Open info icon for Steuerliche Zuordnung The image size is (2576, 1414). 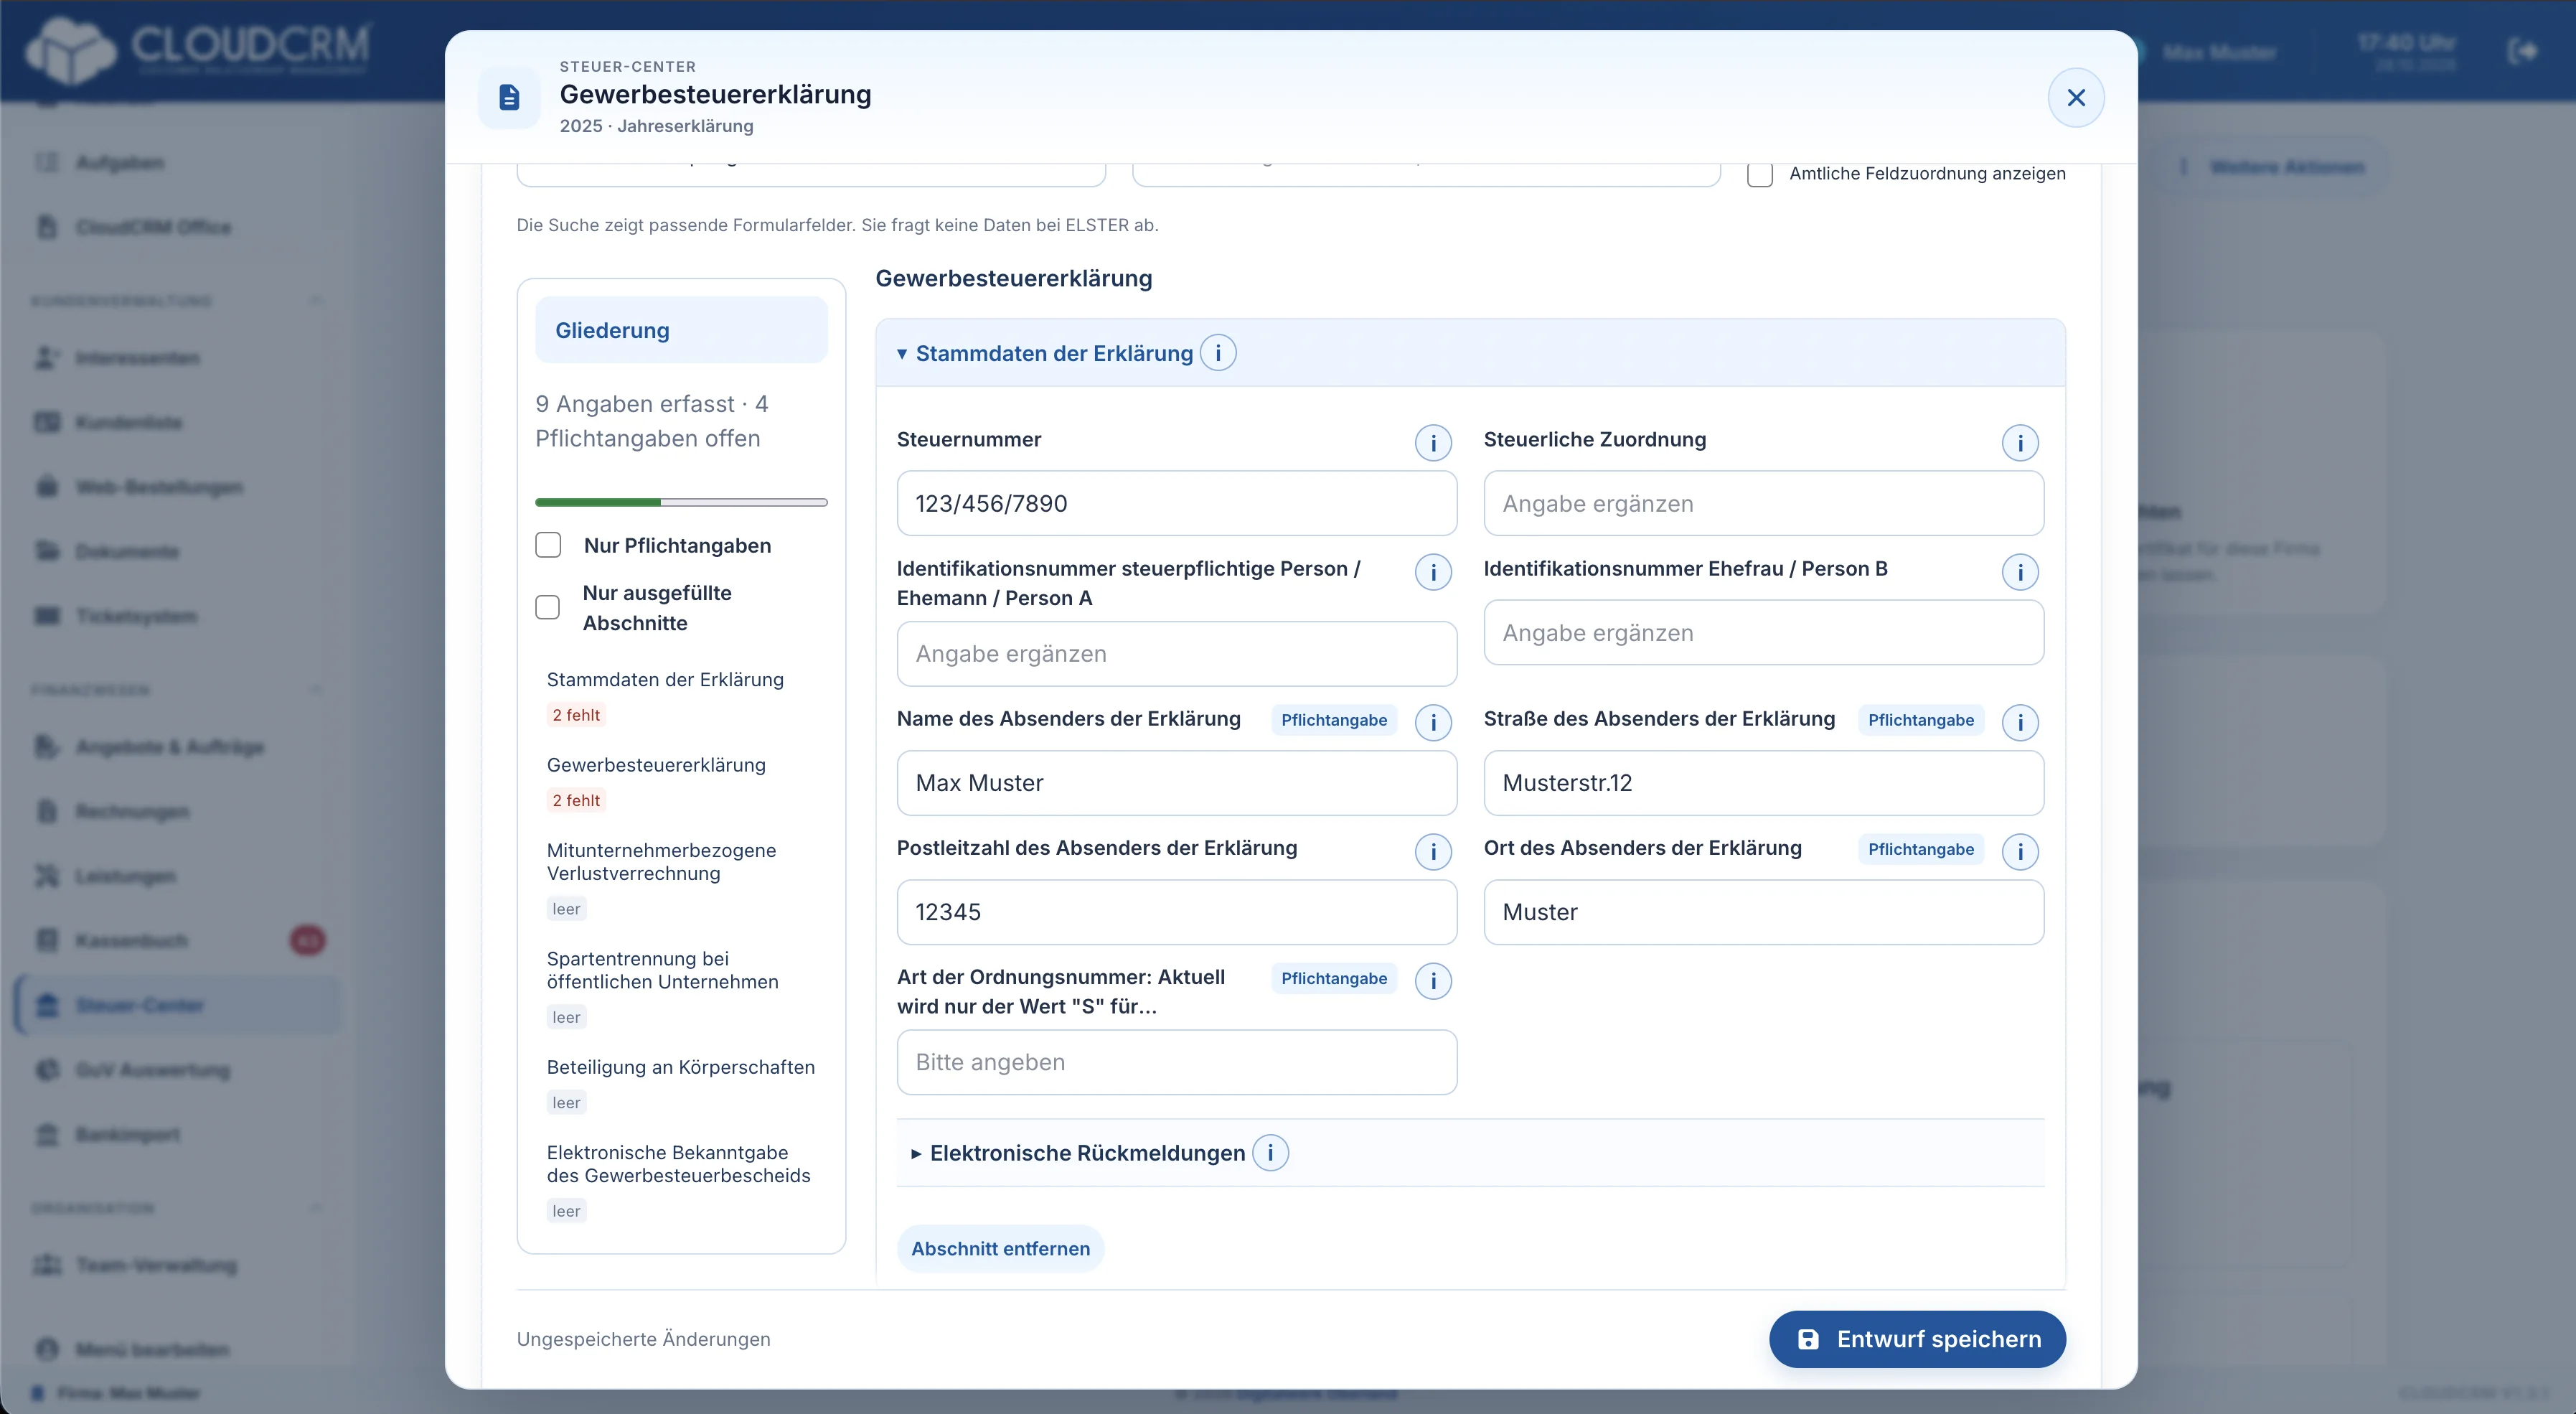[x=2020, y=443]
